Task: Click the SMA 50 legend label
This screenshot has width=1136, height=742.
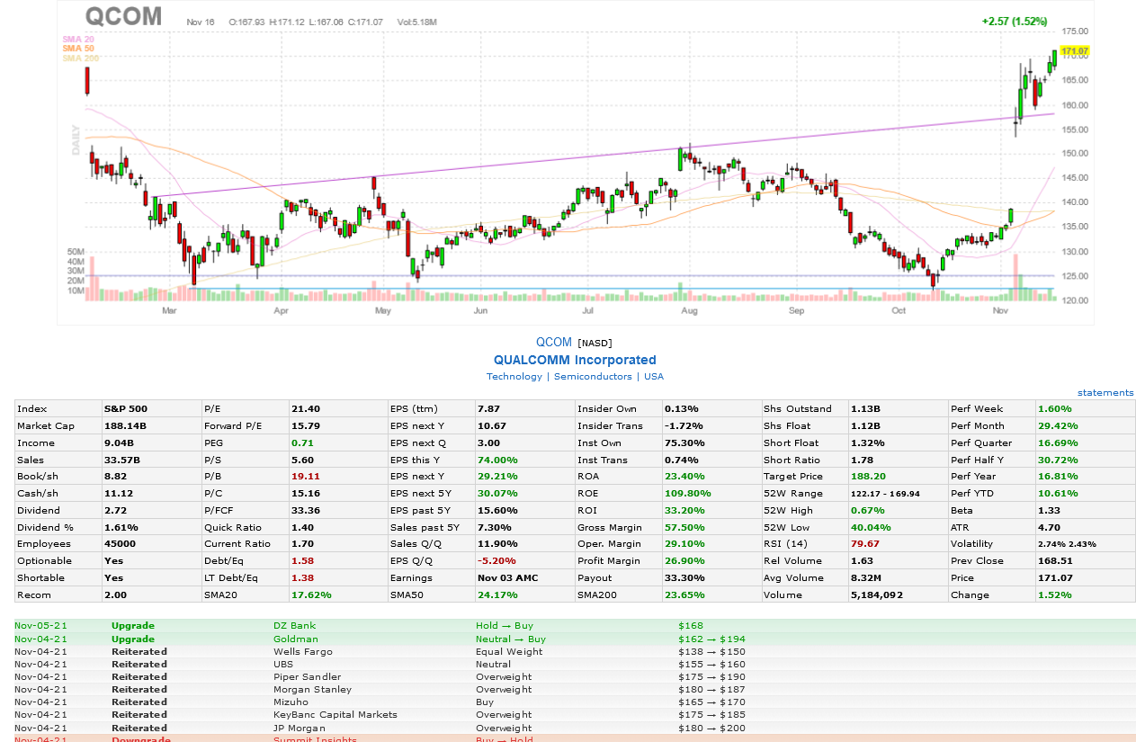Action: pos(78,49)
